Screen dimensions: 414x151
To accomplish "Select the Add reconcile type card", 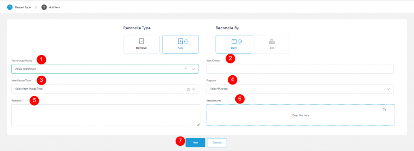I will pos(180,44).
